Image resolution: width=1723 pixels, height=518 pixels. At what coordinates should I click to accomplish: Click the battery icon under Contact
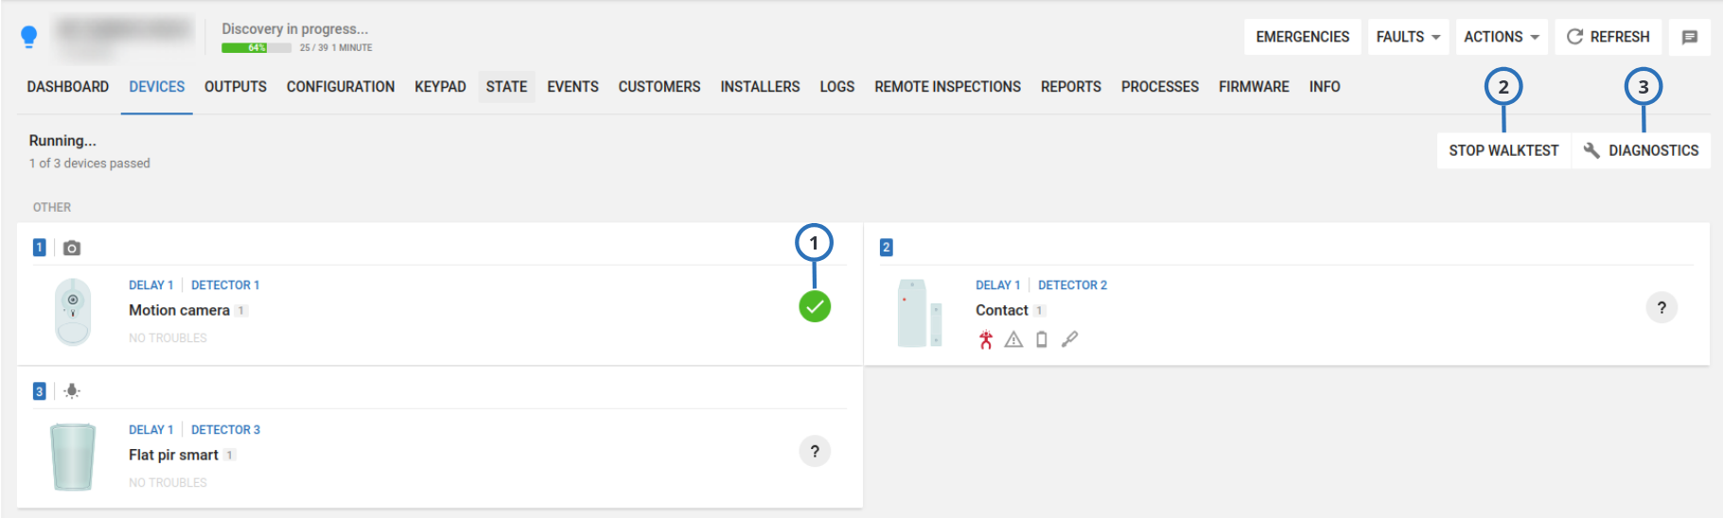point(1041,339)
